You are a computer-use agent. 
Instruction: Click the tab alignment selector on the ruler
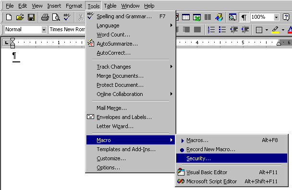(7, 43)
